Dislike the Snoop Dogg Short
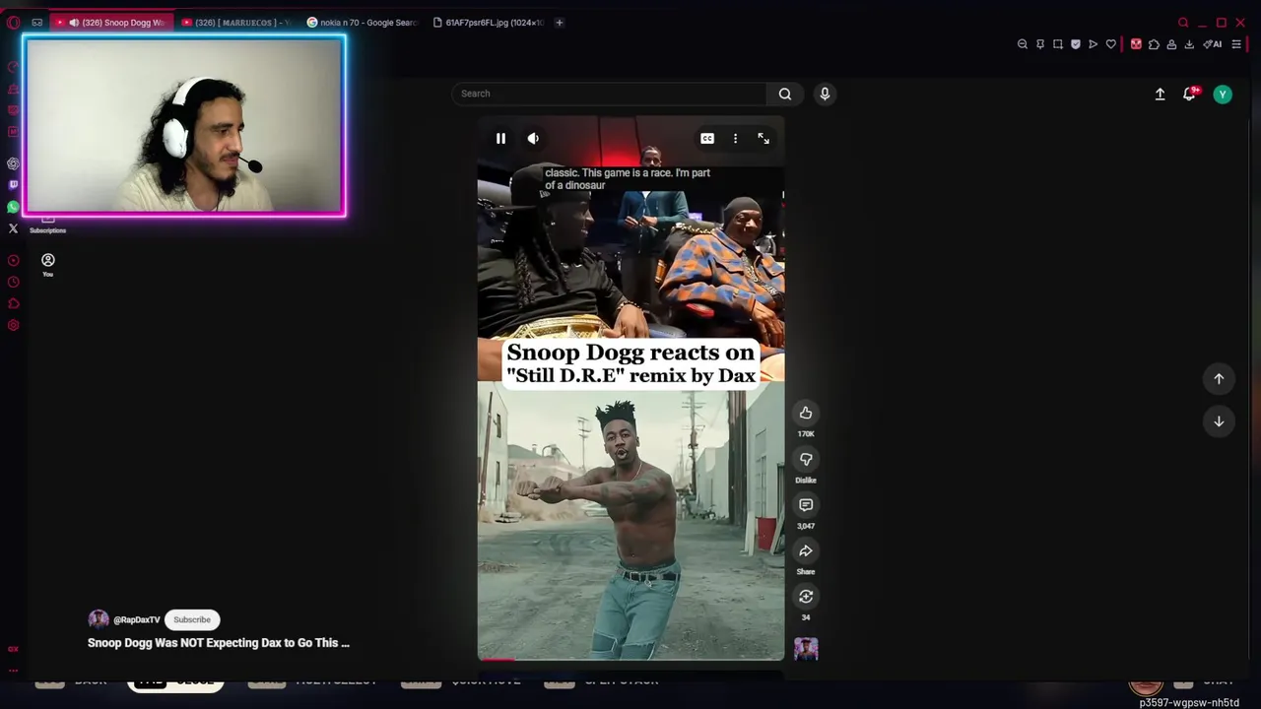 point(806,459)
